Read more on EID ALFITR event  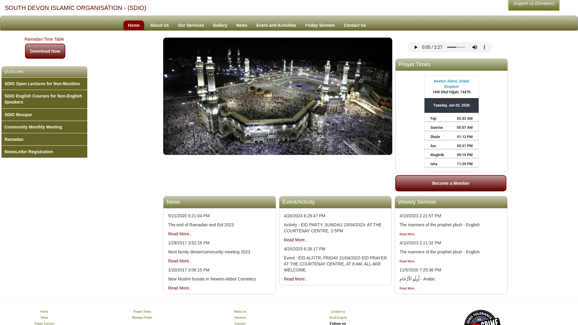click(295, 279)
